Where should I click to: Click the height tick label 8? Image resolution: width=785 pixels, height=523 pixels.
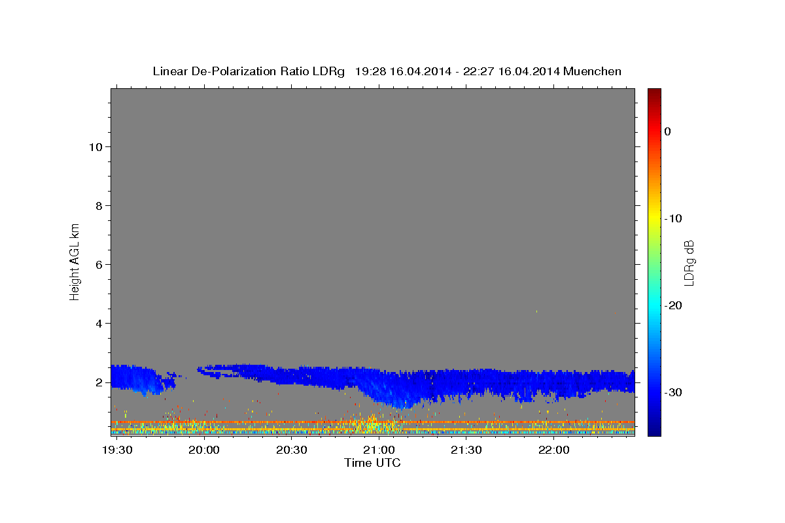pyautogui.click(x=97, y=205)
